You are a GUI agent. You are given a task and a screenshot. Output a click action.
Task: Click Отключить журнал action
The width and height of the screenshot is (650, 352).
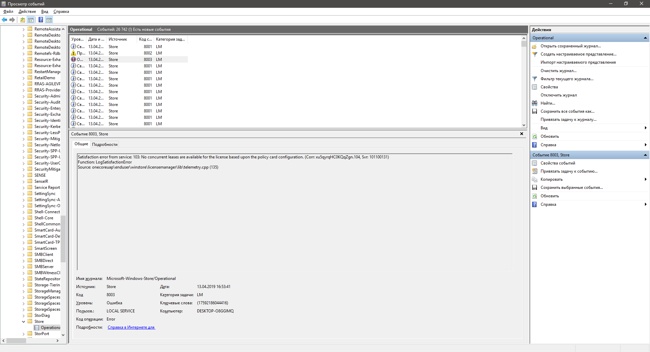559,95
